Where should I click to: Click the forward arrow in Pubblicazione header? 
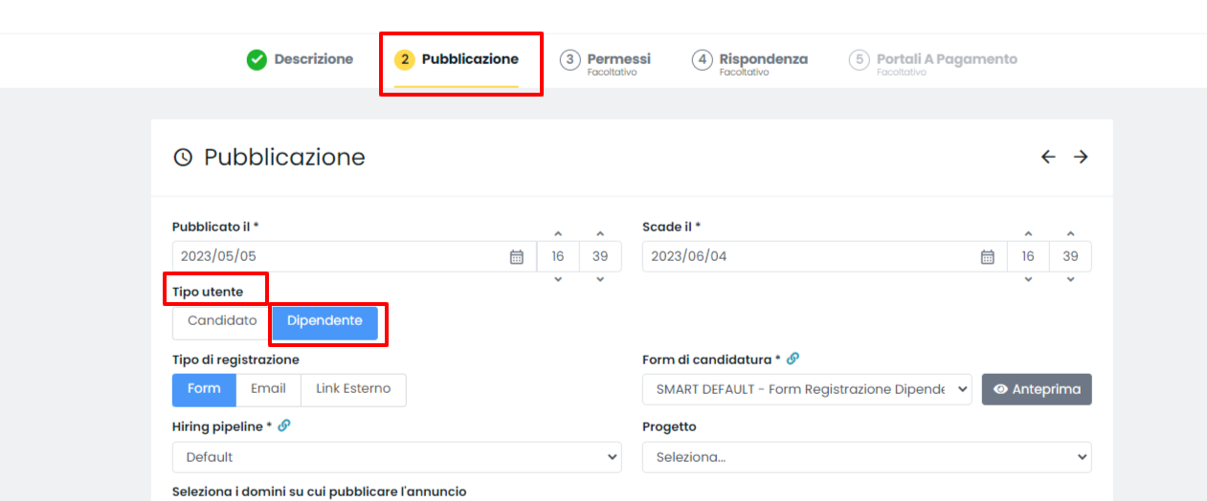(1081, 157)
